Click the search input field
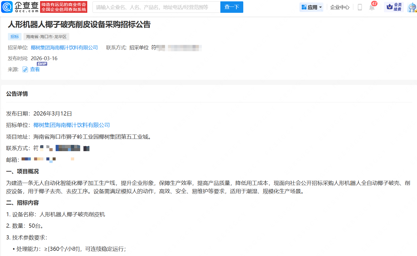This screenshot has height=256, width=417. pos(155,7)
